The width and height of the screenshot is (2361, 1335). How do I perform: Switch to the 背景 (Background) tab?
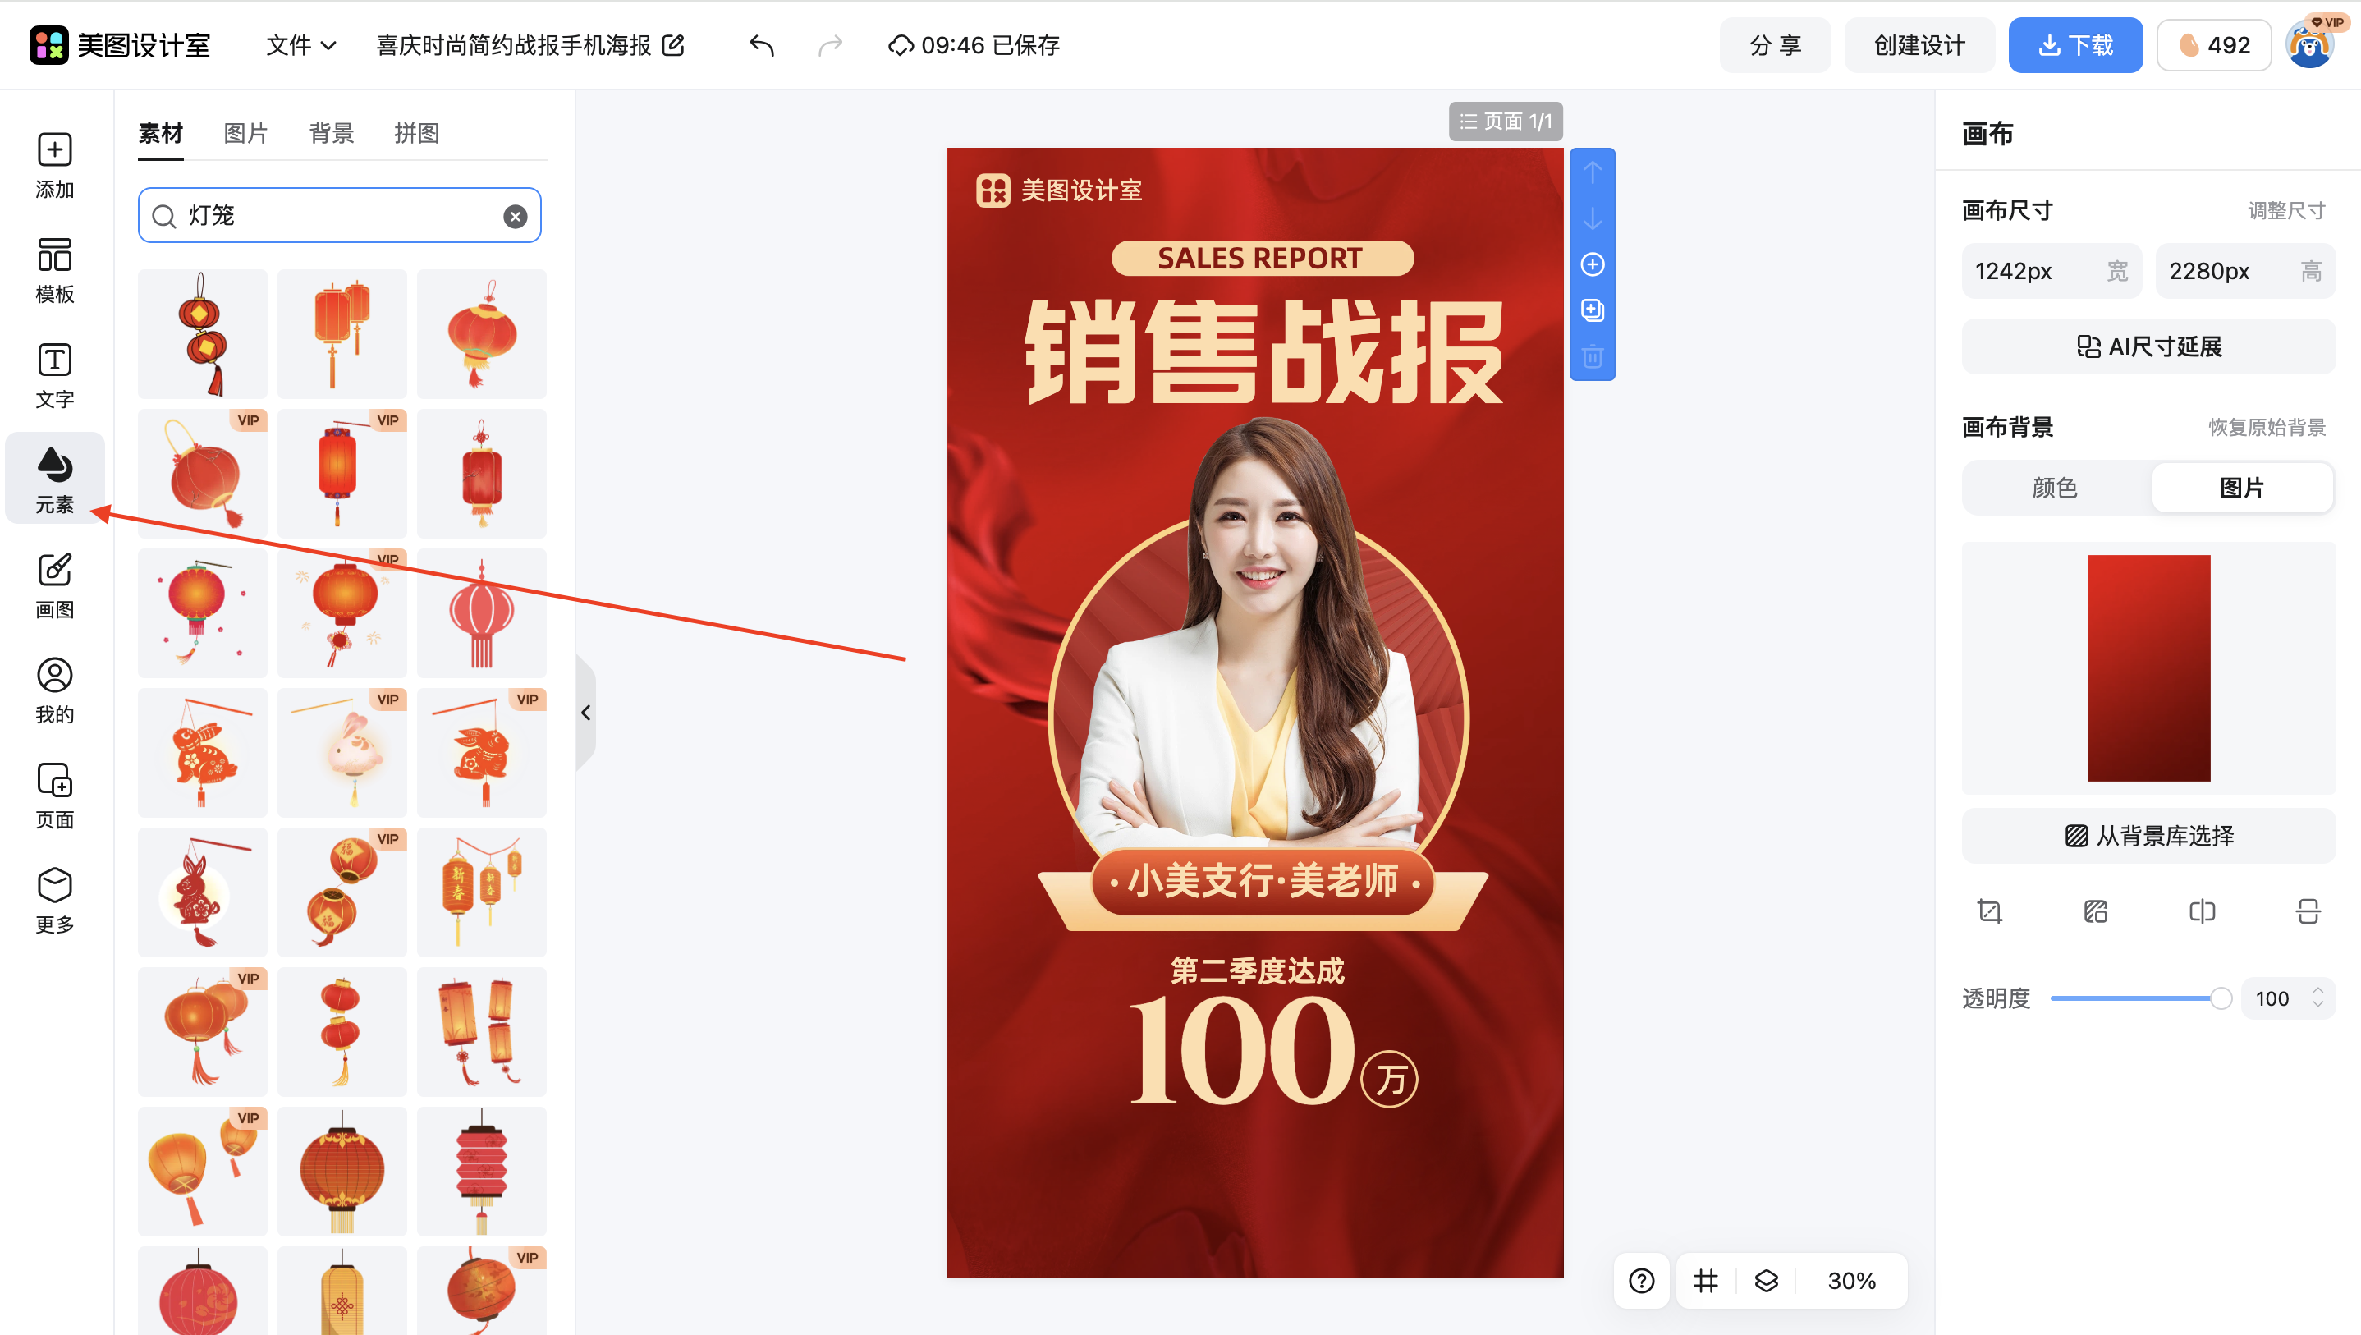tap(331, 133)
